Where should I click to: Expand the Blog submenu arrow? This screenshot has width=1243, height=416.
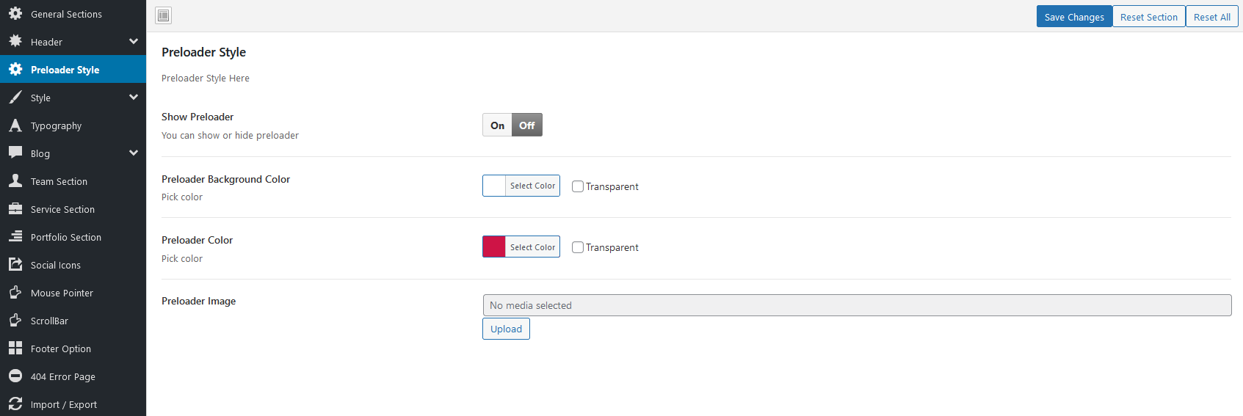coord(134,153)
